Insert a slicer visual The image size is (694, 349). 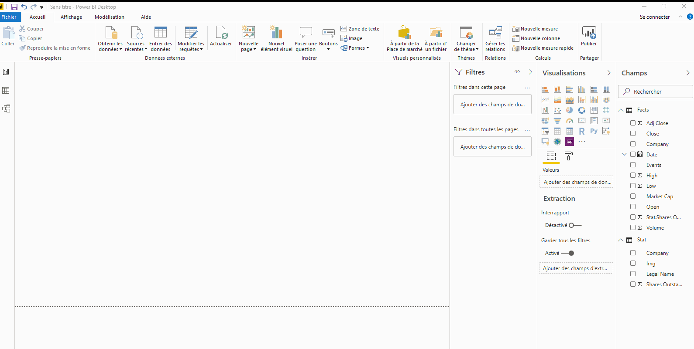pyautogui.click(x=545, y=131)
